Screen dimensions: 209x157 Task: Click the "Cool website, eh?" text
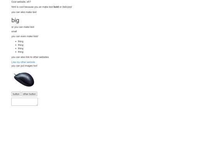(21, 2)
